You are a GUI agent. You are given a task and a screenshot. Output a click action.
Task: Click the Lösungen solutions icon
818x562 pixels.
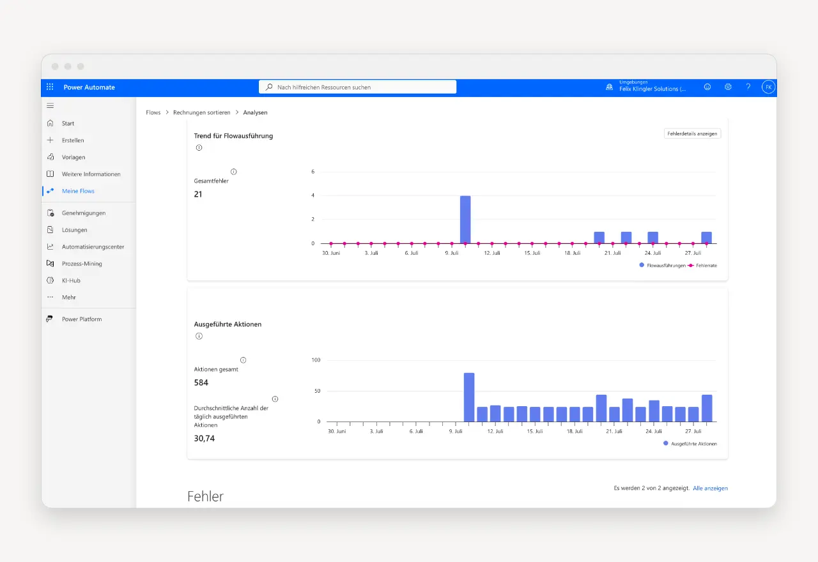point(50,230)
